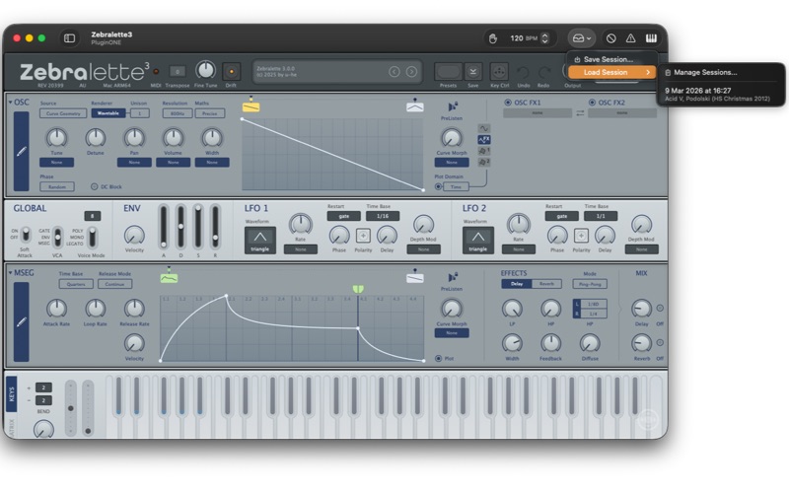Click the LFO 2 Polarity button
Viewport: 789px width, 493px height.
tap(581, 235)
